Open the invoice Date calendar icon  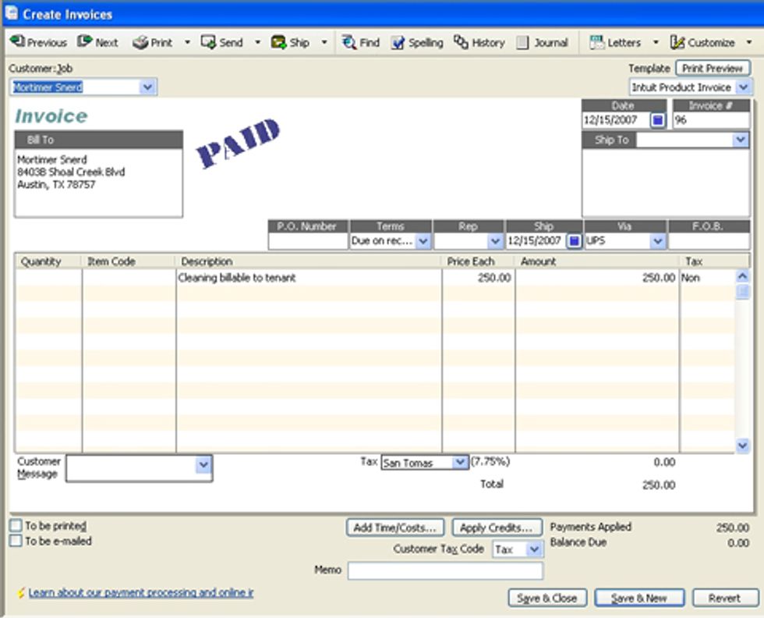(658, 120)
